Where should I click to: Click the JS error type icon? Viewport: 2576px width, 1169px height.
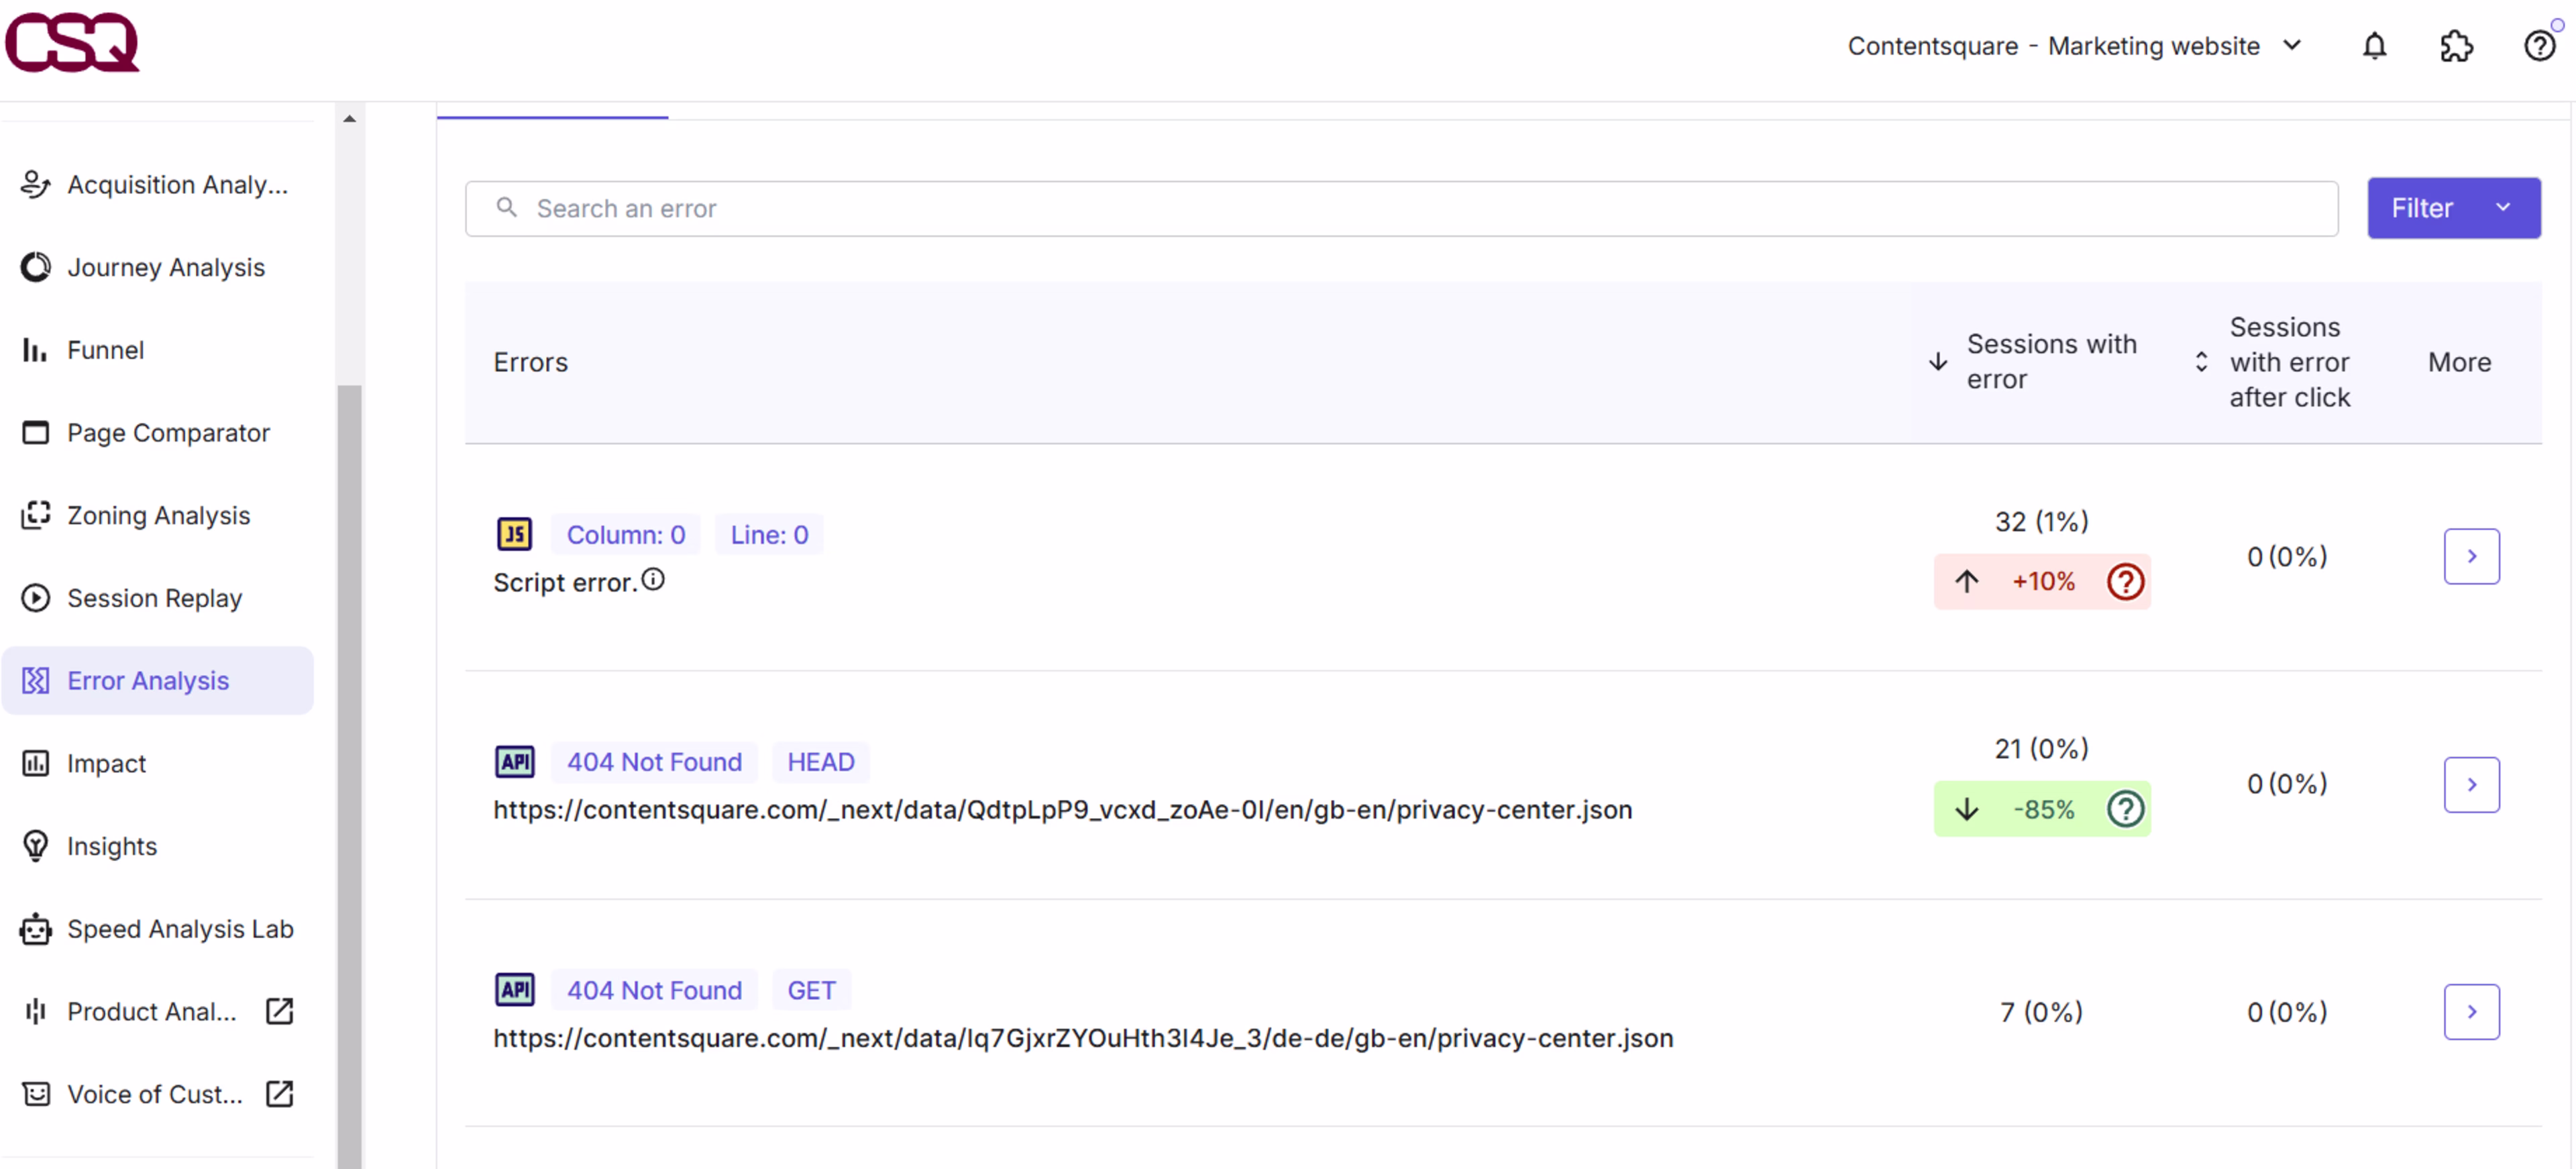tap(514, 534)
